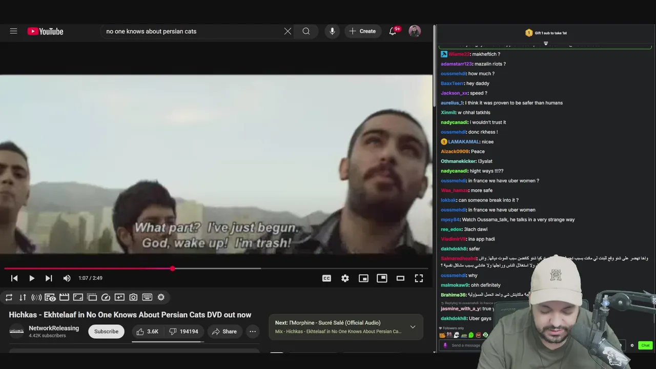This screenshot has height=369, width=656.
Task: Skip to next video
Action: 49,278
